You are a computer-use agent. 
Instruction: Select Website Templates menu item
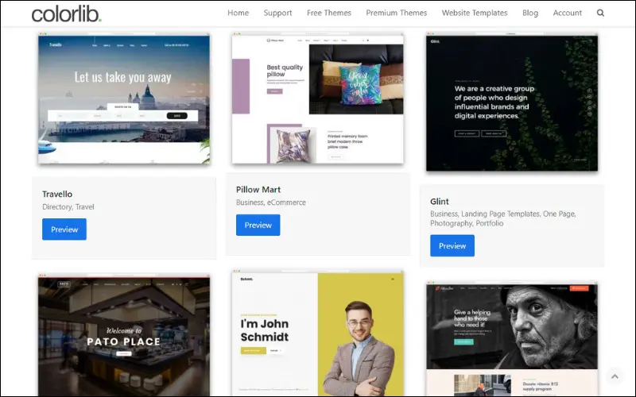[x=475, y=13]
